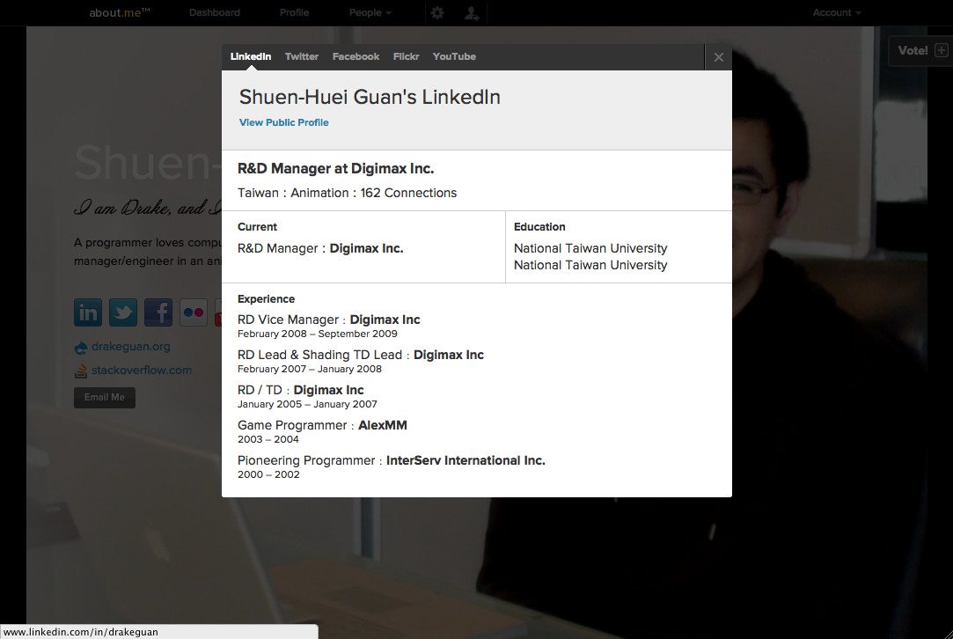Click first National Taiwan University entry
Image resolution: width=953 pixels, height=639 pixels.
(590, 248)
